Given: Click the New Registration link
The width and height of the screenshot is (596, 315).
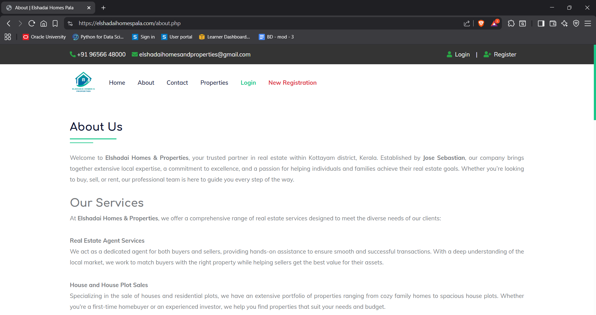Looking at the screenshot, I should 292,83.
